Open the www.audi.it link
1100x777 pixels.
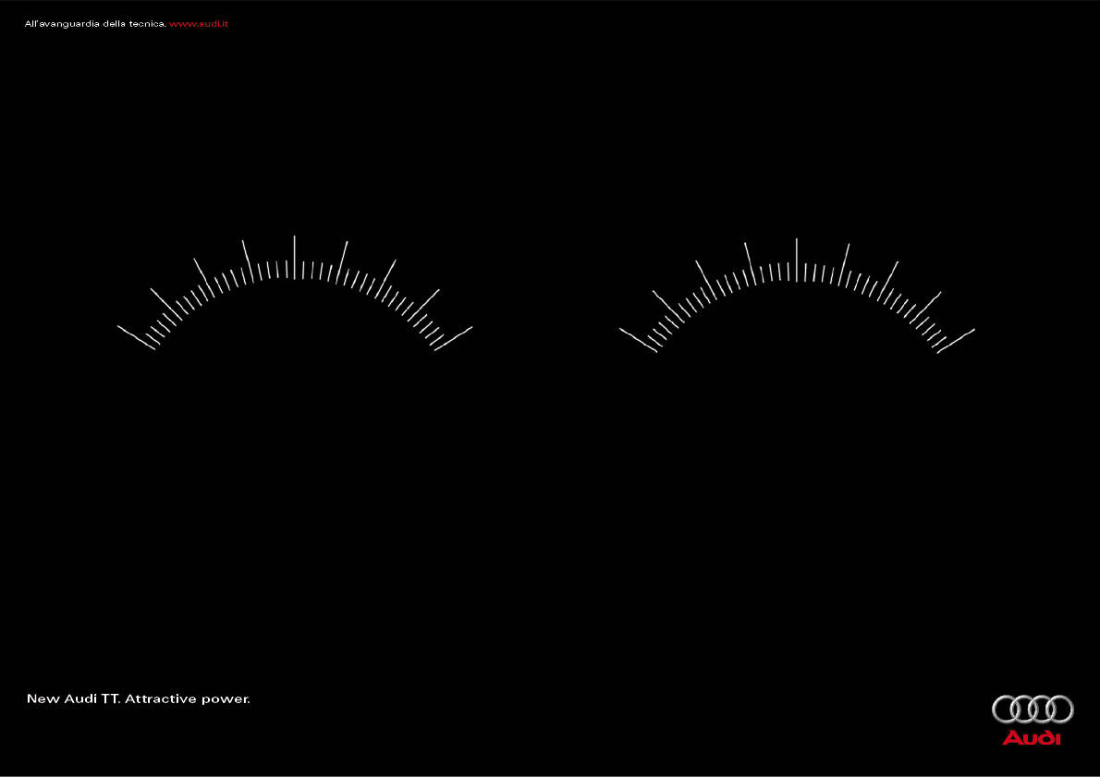(x=198, y=23)
